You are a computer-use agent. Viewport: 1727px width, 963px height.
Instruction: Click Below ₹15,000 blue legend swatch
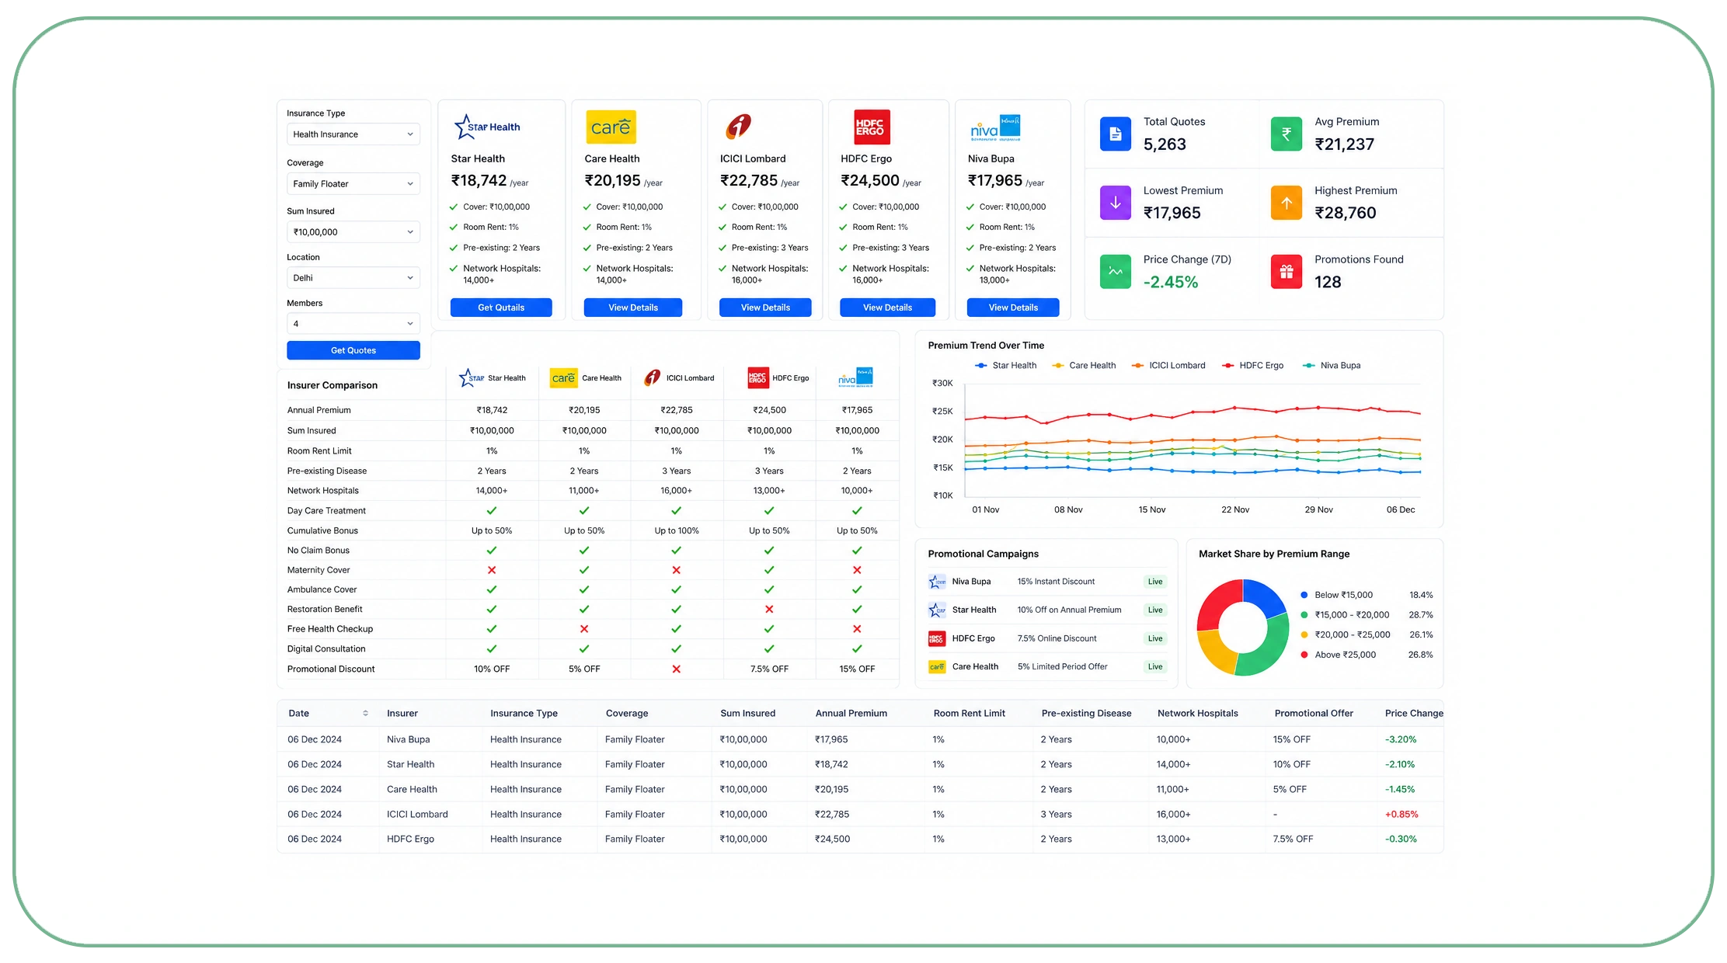1304,596
